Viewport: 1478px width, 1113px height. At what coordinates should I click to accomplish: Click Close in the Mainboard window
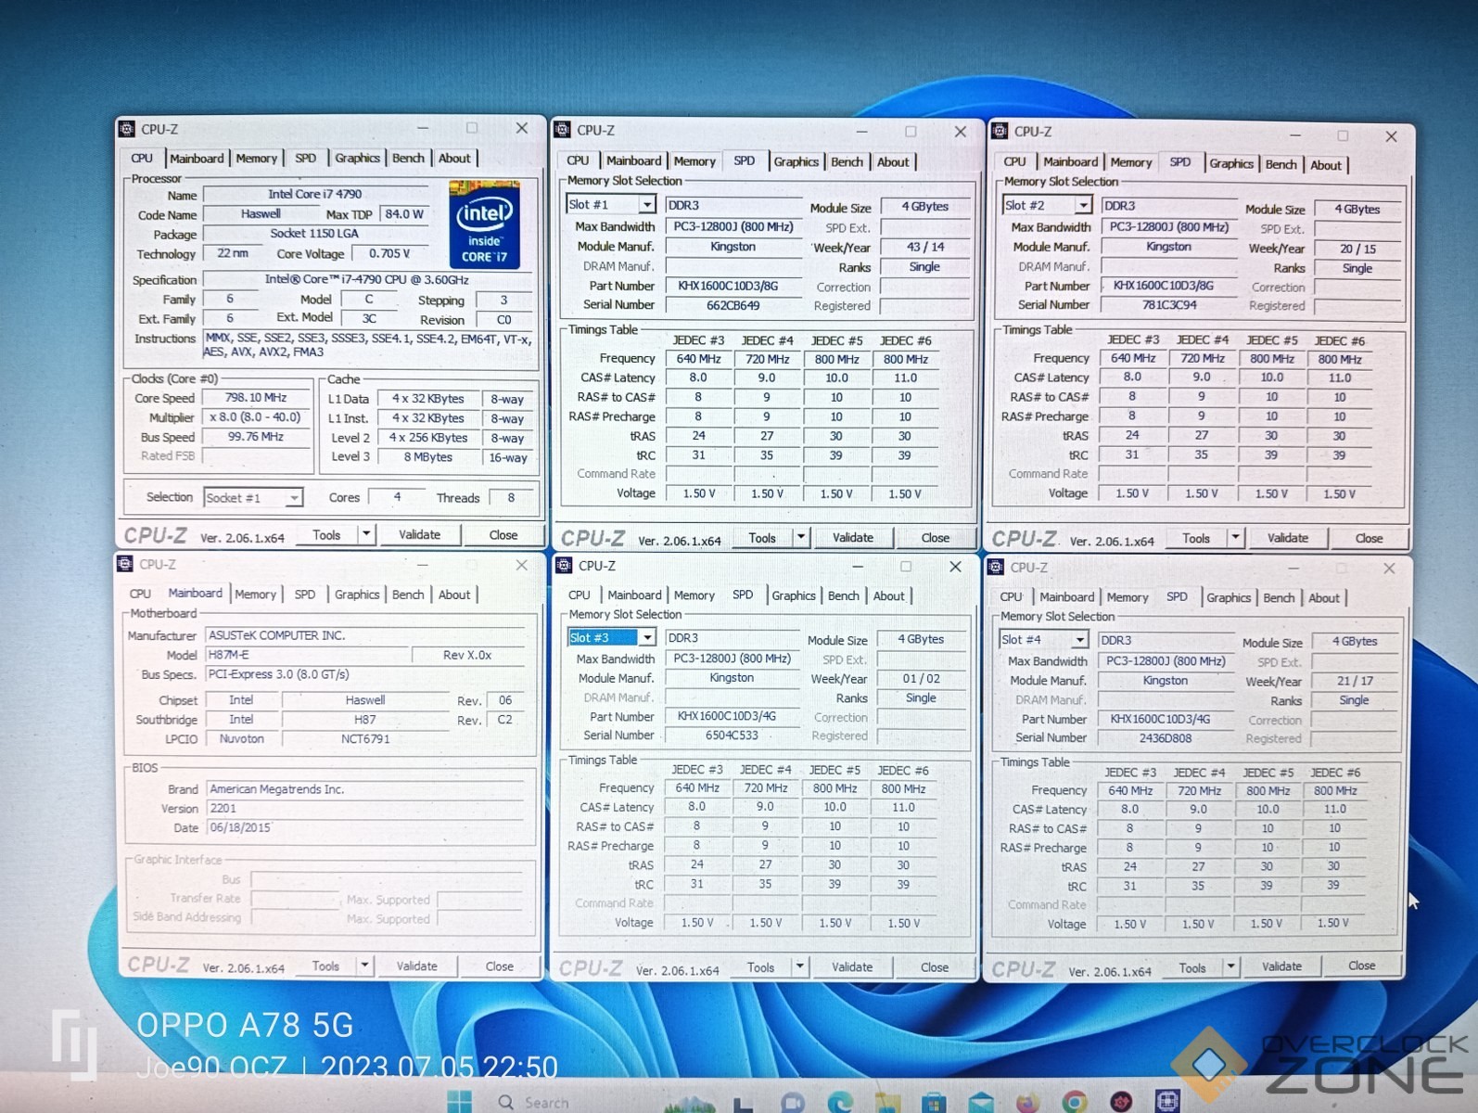[x=500, y=966]
